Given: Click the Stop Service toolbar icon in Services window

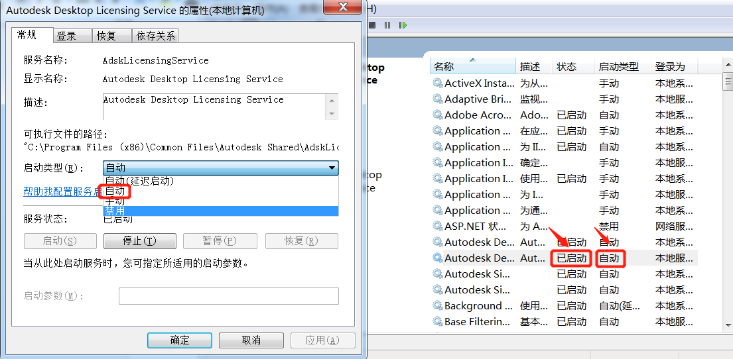Looking at the screenshot, I should coord(372,25).
